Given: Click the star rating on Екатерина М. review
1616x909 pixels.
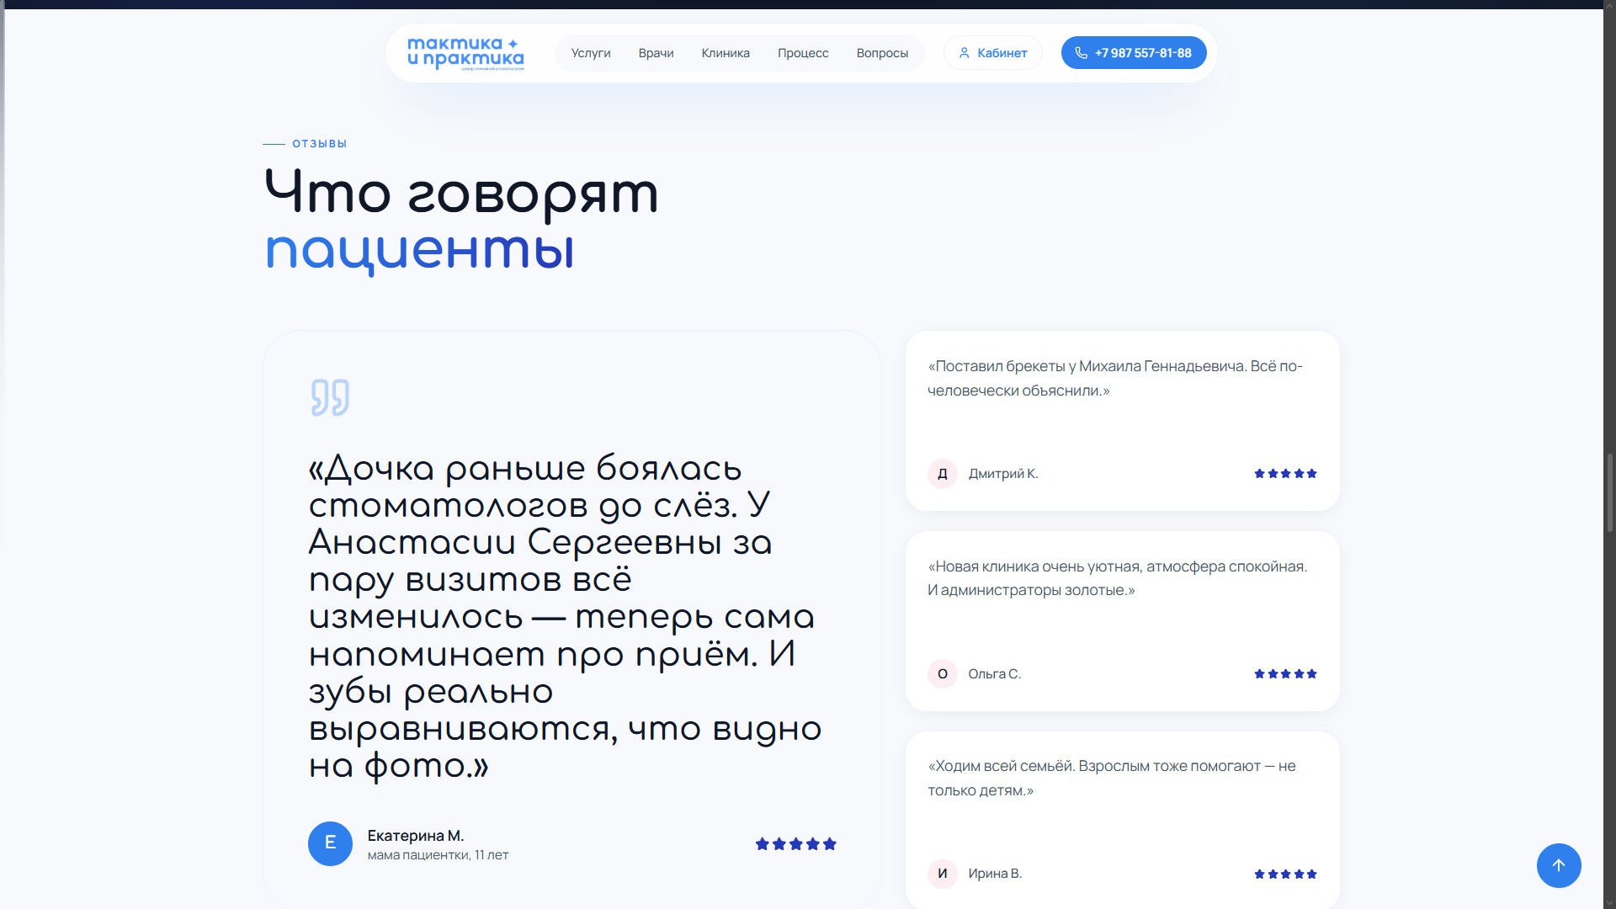Looking at the screenshot, I should pyautogui.click(x=795, y=844).
